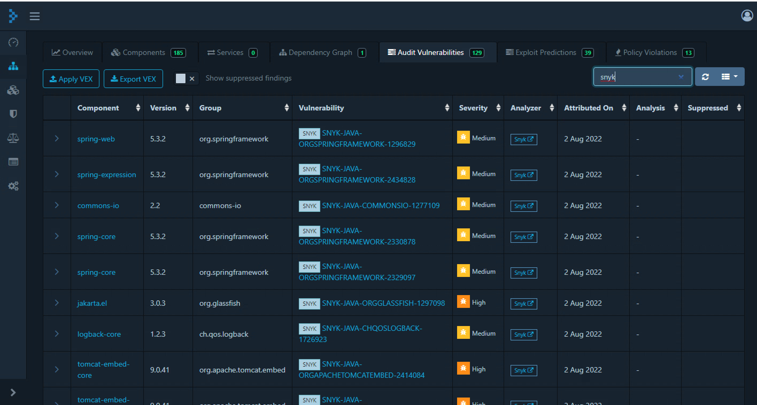Open the Dashboard gauge icon in sidebar
This screenshot has height=405, width=757.
pyautogui.click(x=13, y=42)
